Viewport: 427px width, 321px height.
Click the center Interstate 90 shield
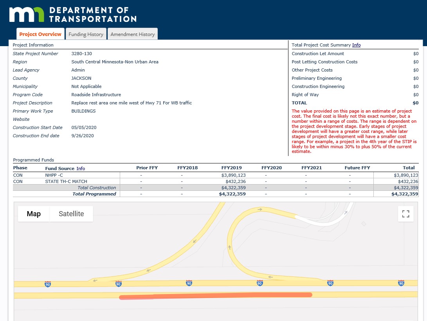pyautogui.click(x=189, y=283)
